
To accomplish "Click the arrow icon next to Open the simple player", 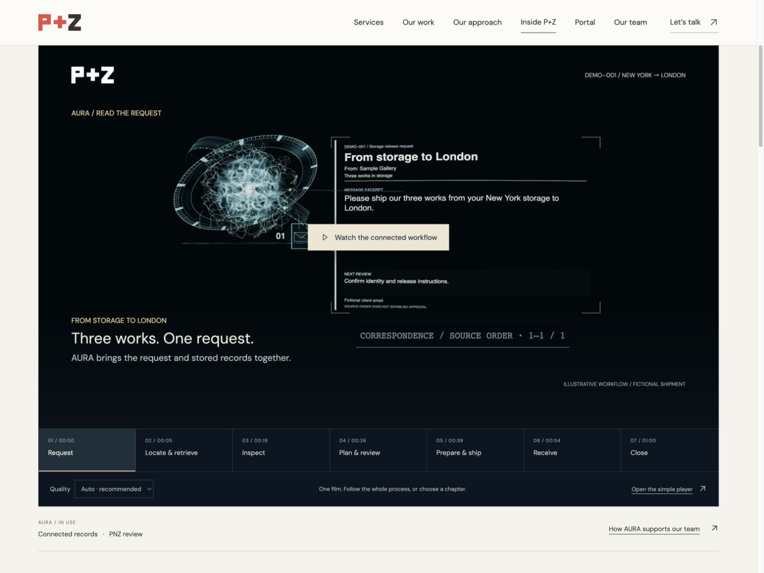I will (x=702, y=488).
